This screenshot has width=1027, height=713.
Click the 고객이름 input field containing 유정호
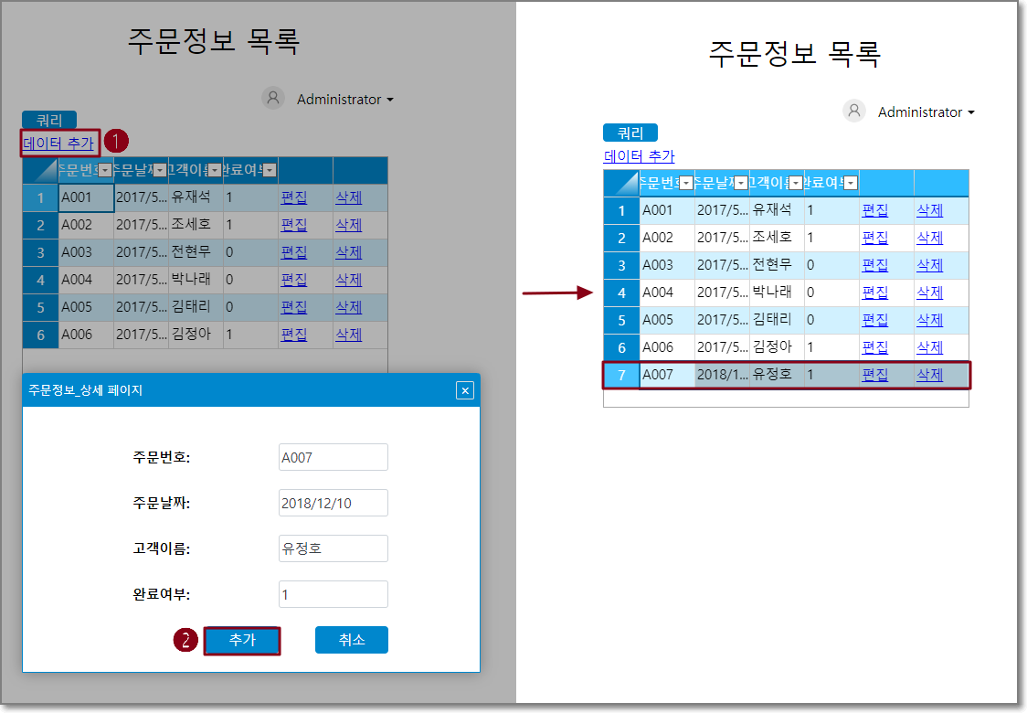[334, 548]
